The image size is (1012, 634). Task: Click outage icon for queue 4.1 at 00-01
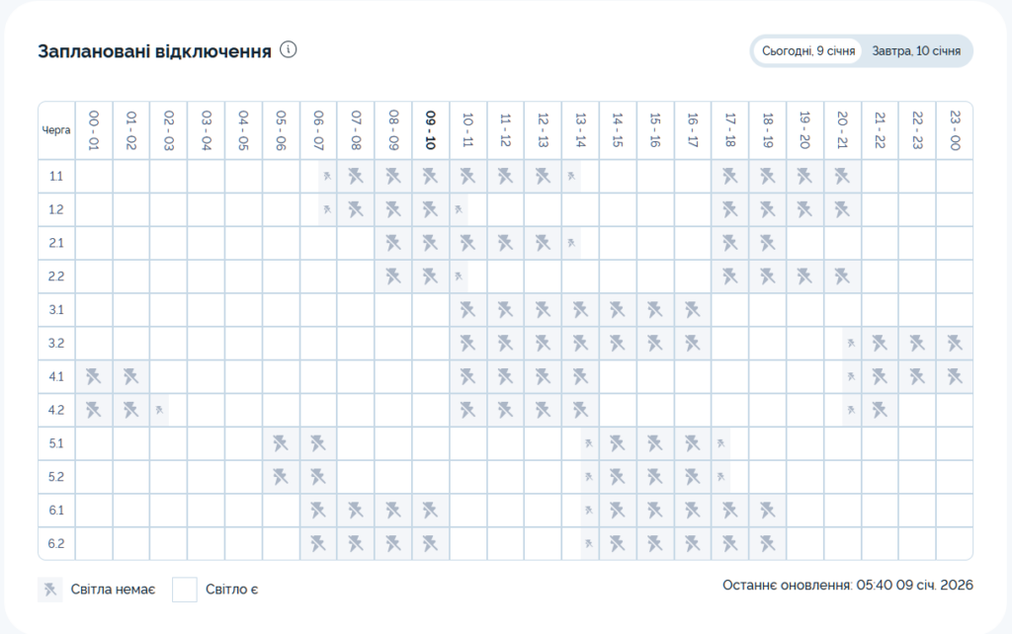(94, 376)
